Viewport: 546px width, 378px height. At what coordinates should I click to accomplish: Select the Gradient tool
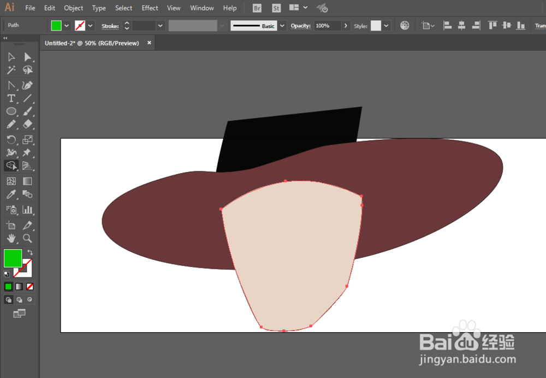[x=27, y=181]
